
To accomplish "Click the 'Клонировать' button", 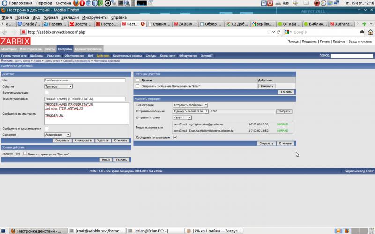I will 83,140.
